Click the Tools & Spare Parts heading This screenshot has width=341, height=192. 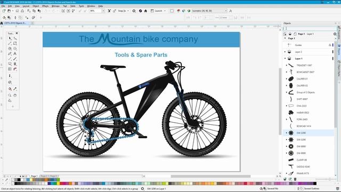(141, 55)
